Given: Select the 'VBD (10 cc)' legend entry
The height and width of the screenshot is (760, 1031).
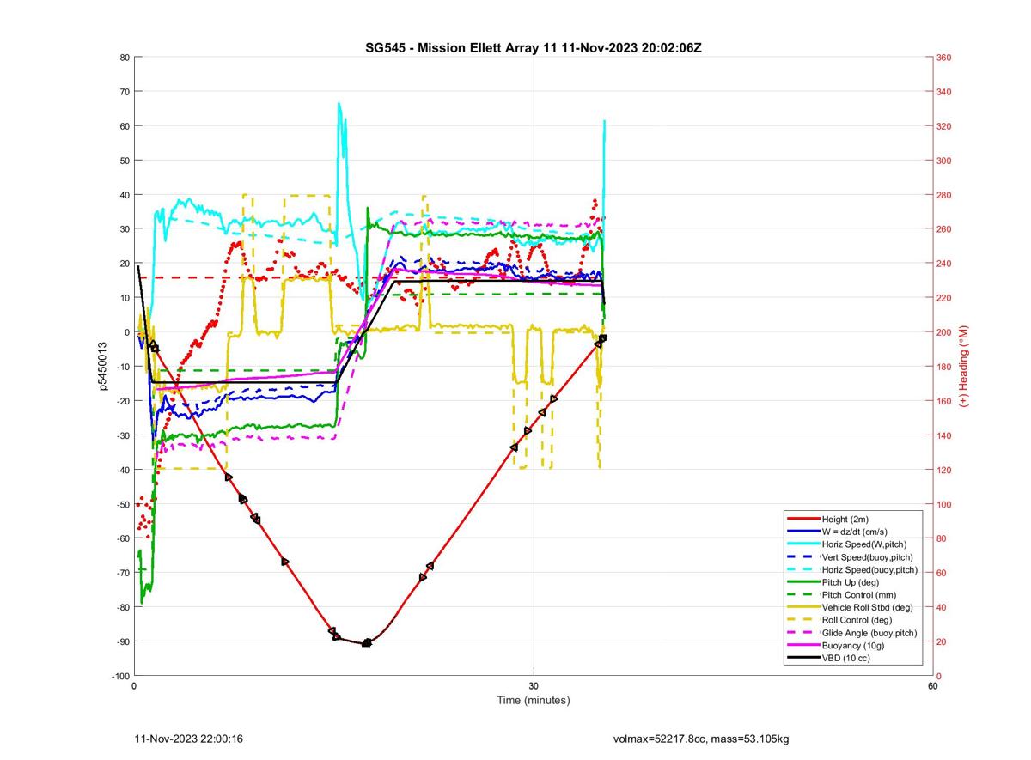Looking at the screenshot, I should (x=847, y=658).
